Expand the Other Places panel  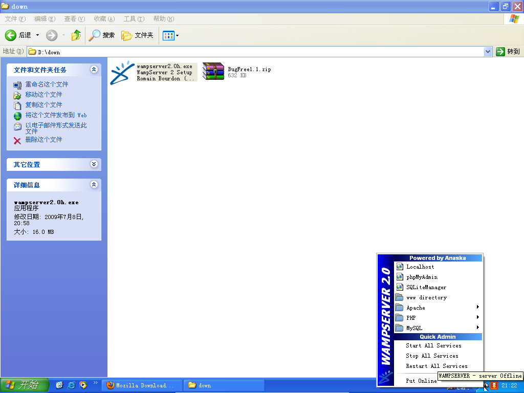tap(94, 164)
